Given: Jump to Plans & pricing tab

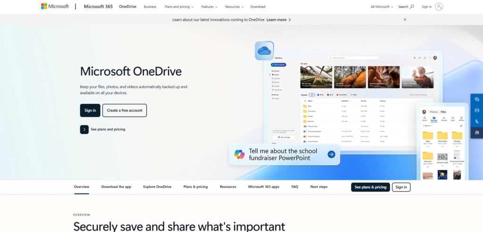Looking at the screenshot, I should click(196, 187).
